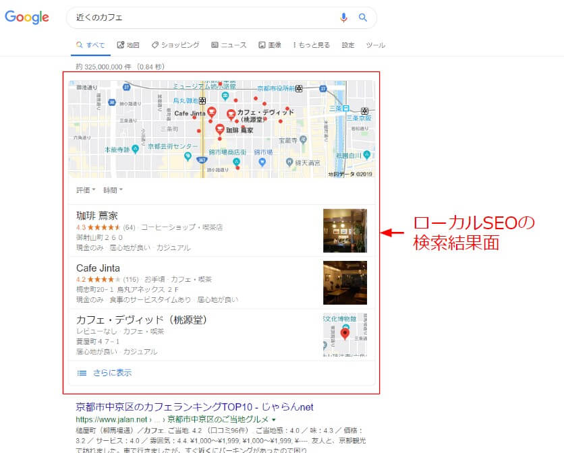The height and width of the screenshot is (453, 564).
Task: Click the 菱屋町４７−１ address text
Action: point(98,341)
